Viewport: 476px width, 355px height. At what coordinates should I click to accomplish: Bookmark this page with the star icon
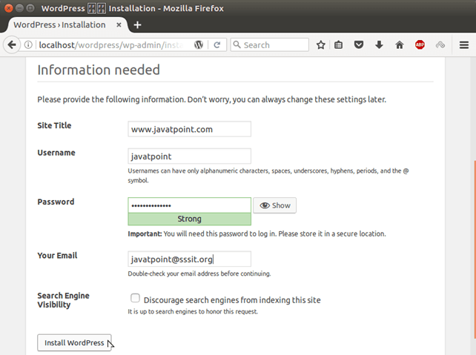[x=321, y=45]
